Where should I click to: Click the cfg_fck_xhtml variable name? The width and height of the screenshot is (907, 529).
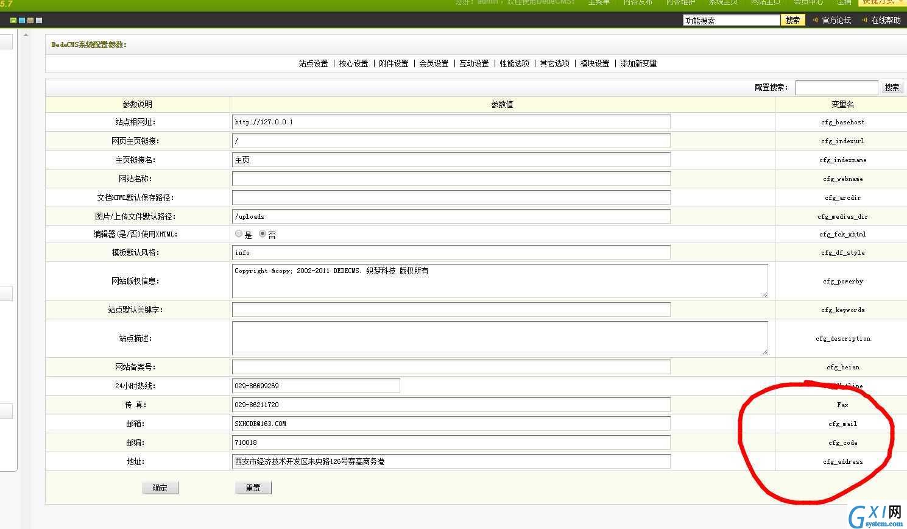coord(842,234)
